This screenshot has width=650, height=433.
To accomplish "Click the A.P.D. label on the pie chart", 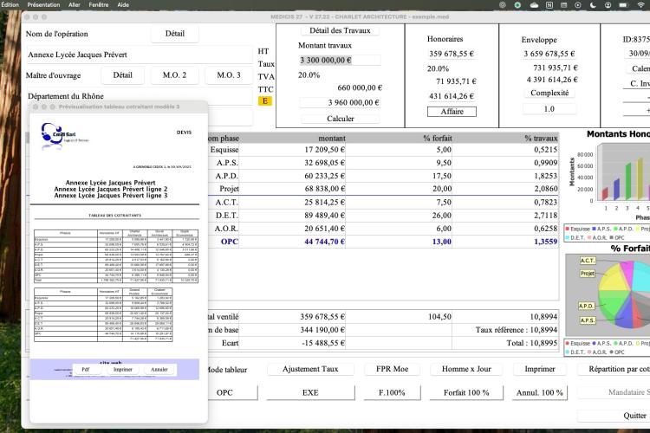I will click(x=586, y=306).
